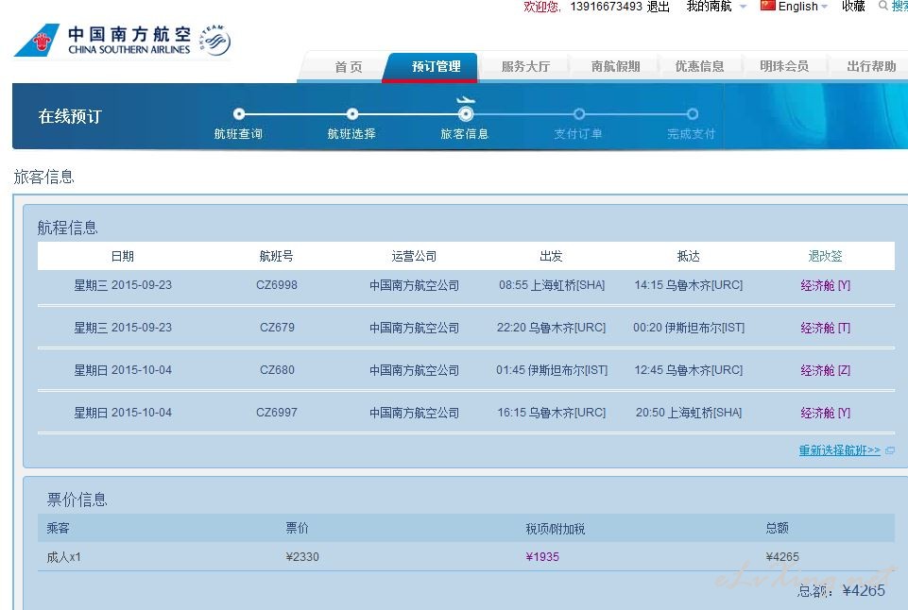Viewport: 908px width, 610px height.
Task: Click the China flag icon beside English
Action: coord(768,6)
